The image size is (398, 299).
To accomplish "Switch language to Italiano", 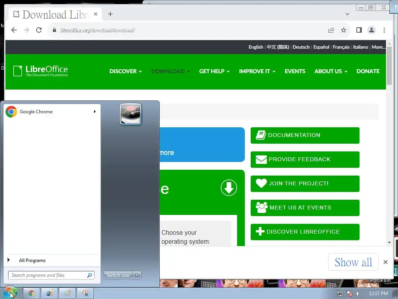I will click(360, 47).
